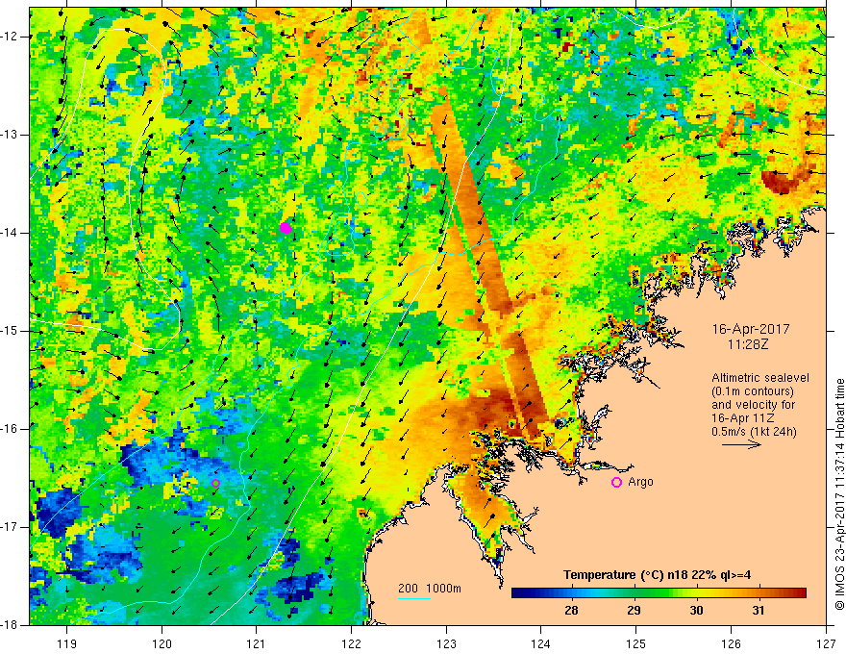
Task: Click the '31' color bar tick label
Action: point(759,611)
